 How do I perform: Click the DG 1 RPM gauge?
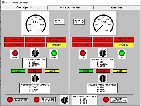click(x=36, y=23)
